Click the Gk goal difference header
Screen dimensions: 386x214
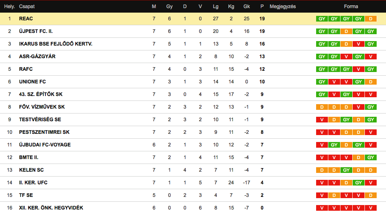tap(247, 7)
